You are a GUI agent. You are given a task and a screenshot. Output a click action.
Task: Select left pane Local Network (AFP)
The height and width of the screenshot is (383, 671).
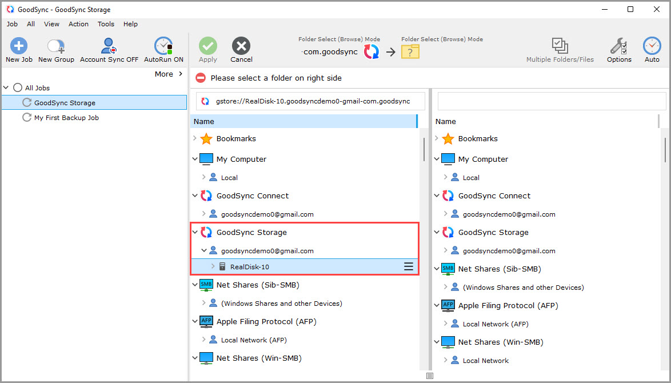254,340
